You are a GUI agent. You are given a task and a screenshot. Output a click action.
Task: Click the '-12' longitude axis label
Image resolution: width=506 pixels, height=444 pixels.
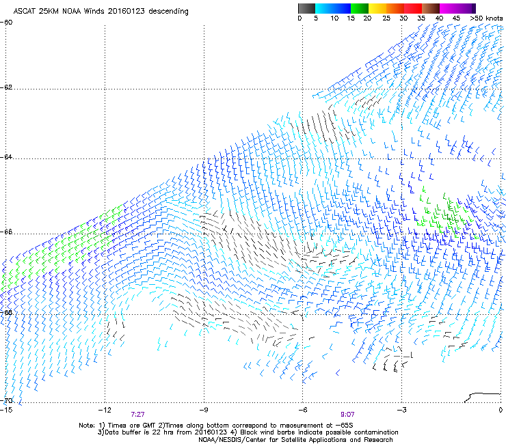coord(105,410)
